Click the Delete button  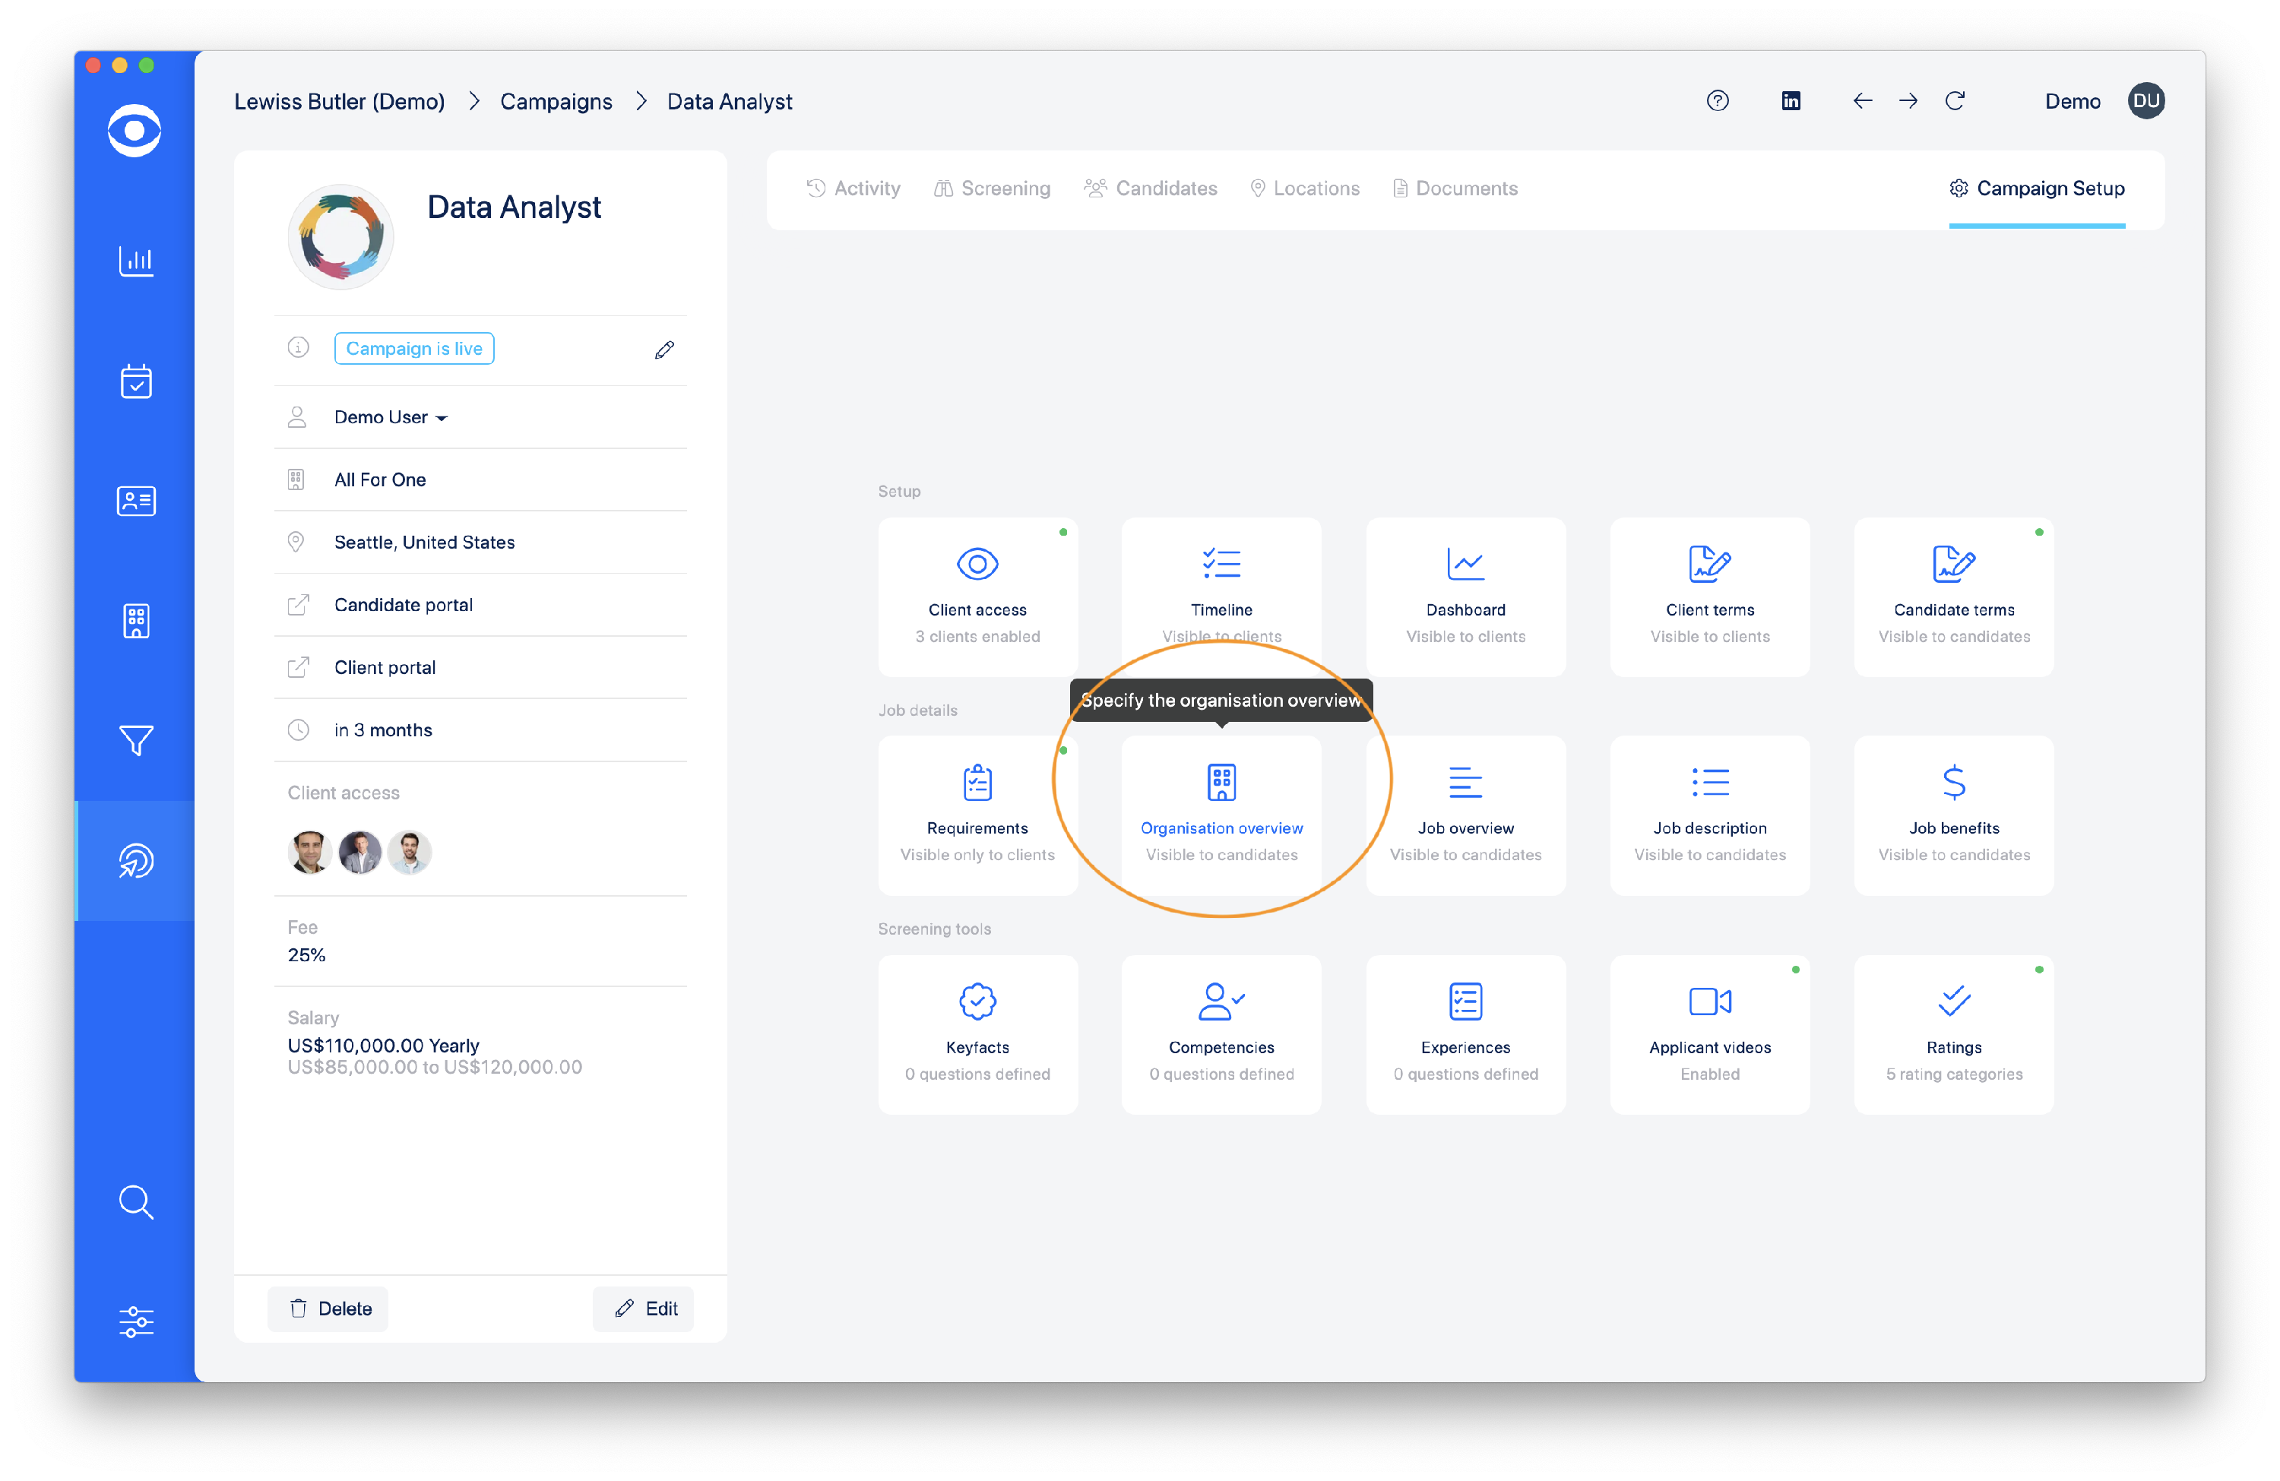(328, 1309)
